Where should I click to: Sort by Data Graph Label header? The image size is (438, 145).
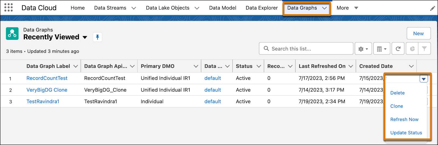tap(48, 66)
